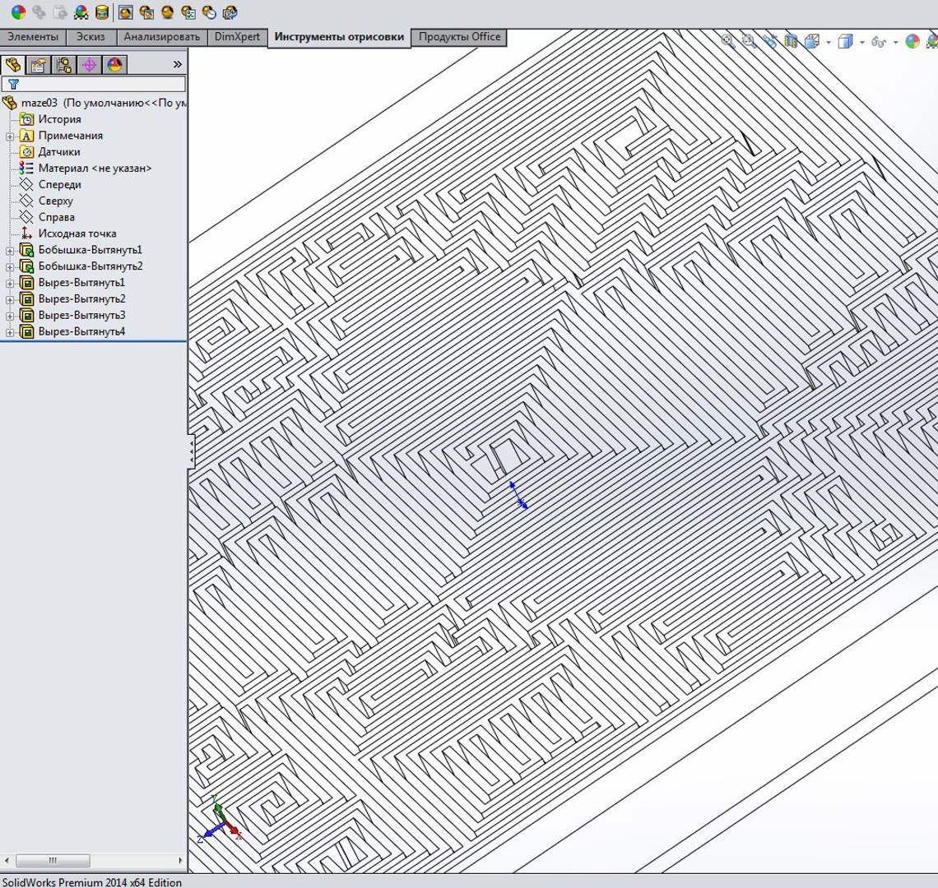Click the Hide/Show Items glasses icon
Viewport: 938px width, 888px height.
point(879,40)
